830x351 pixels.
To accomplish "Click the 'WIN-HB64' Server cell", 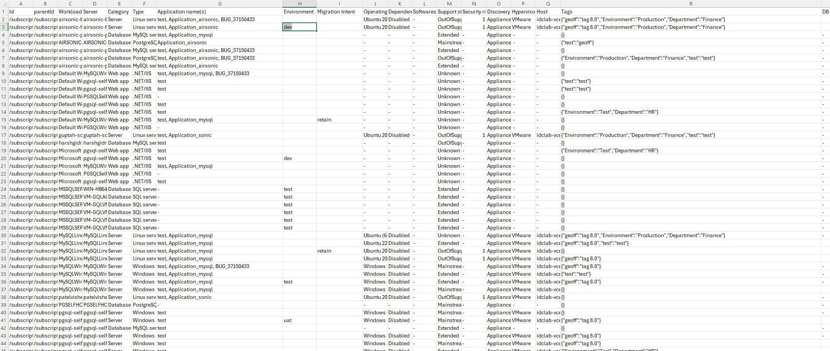I will coord(95,189).
